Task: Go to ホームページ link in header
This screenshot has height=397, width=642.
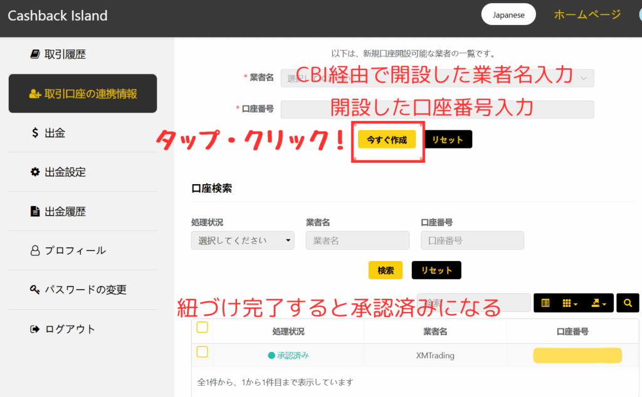Action: (x=587, y=15)
